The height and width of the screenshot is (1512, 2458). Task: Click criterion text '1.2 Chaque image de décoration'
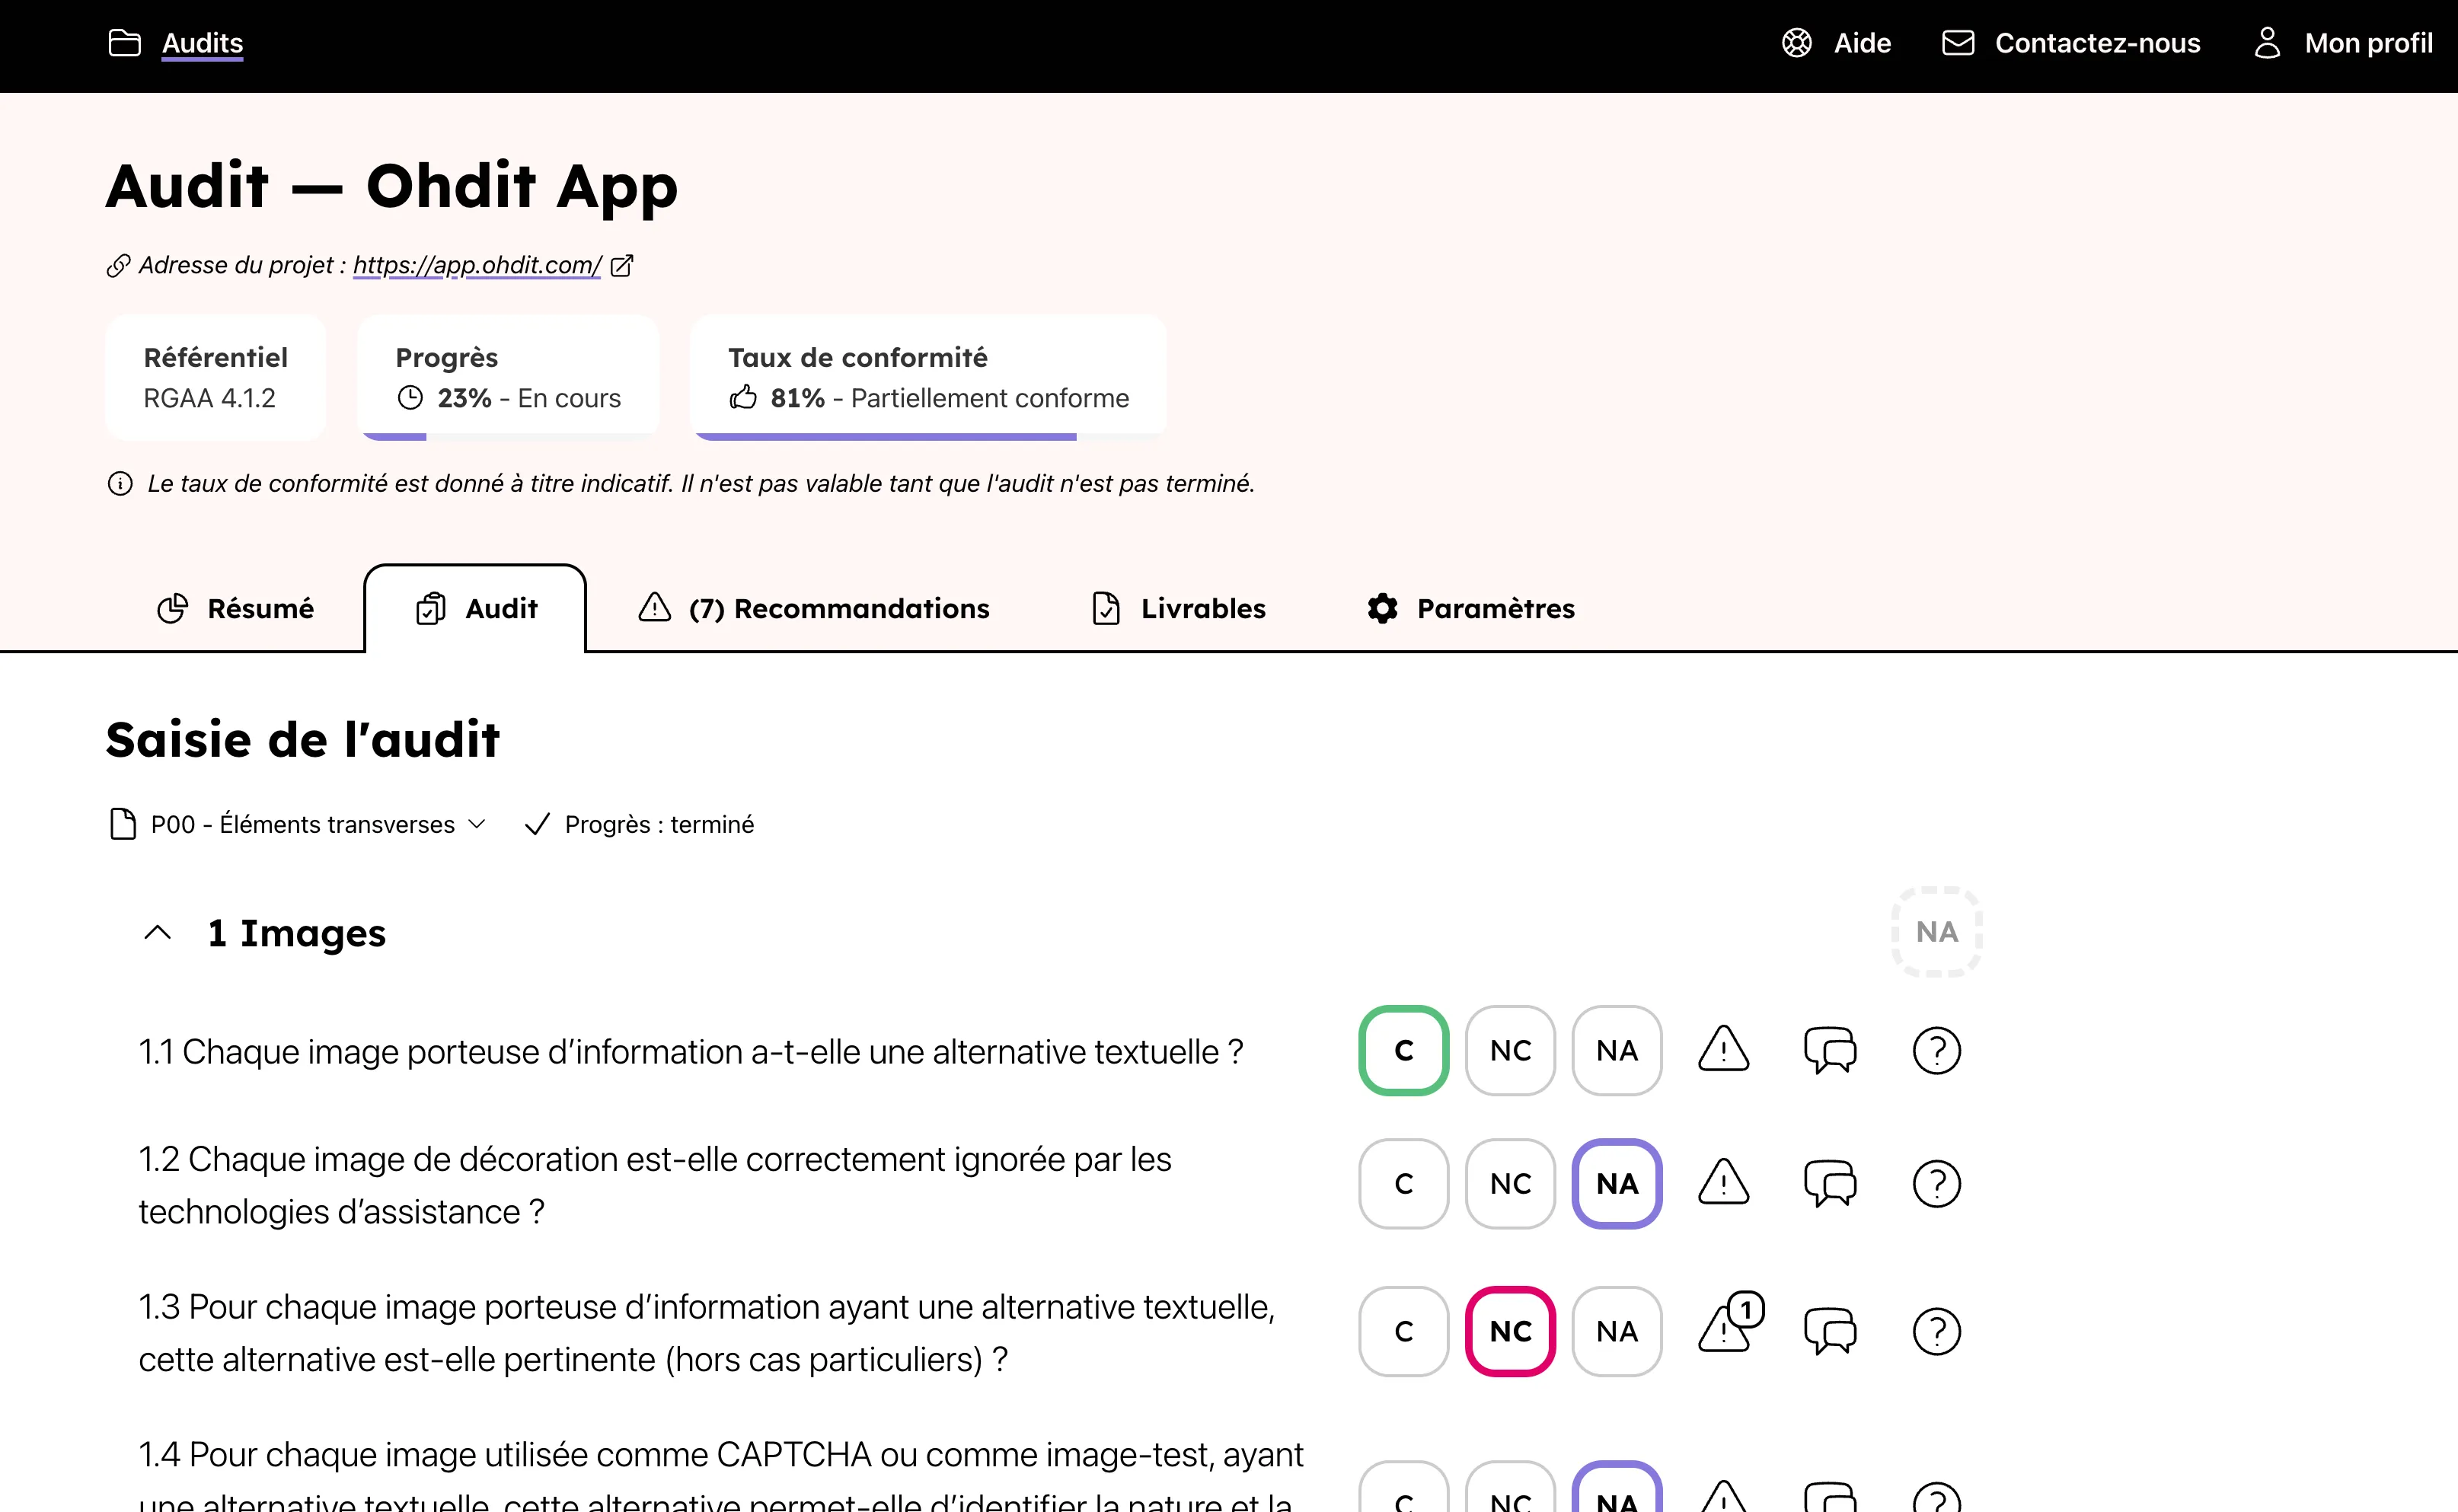click(655, 1185)
